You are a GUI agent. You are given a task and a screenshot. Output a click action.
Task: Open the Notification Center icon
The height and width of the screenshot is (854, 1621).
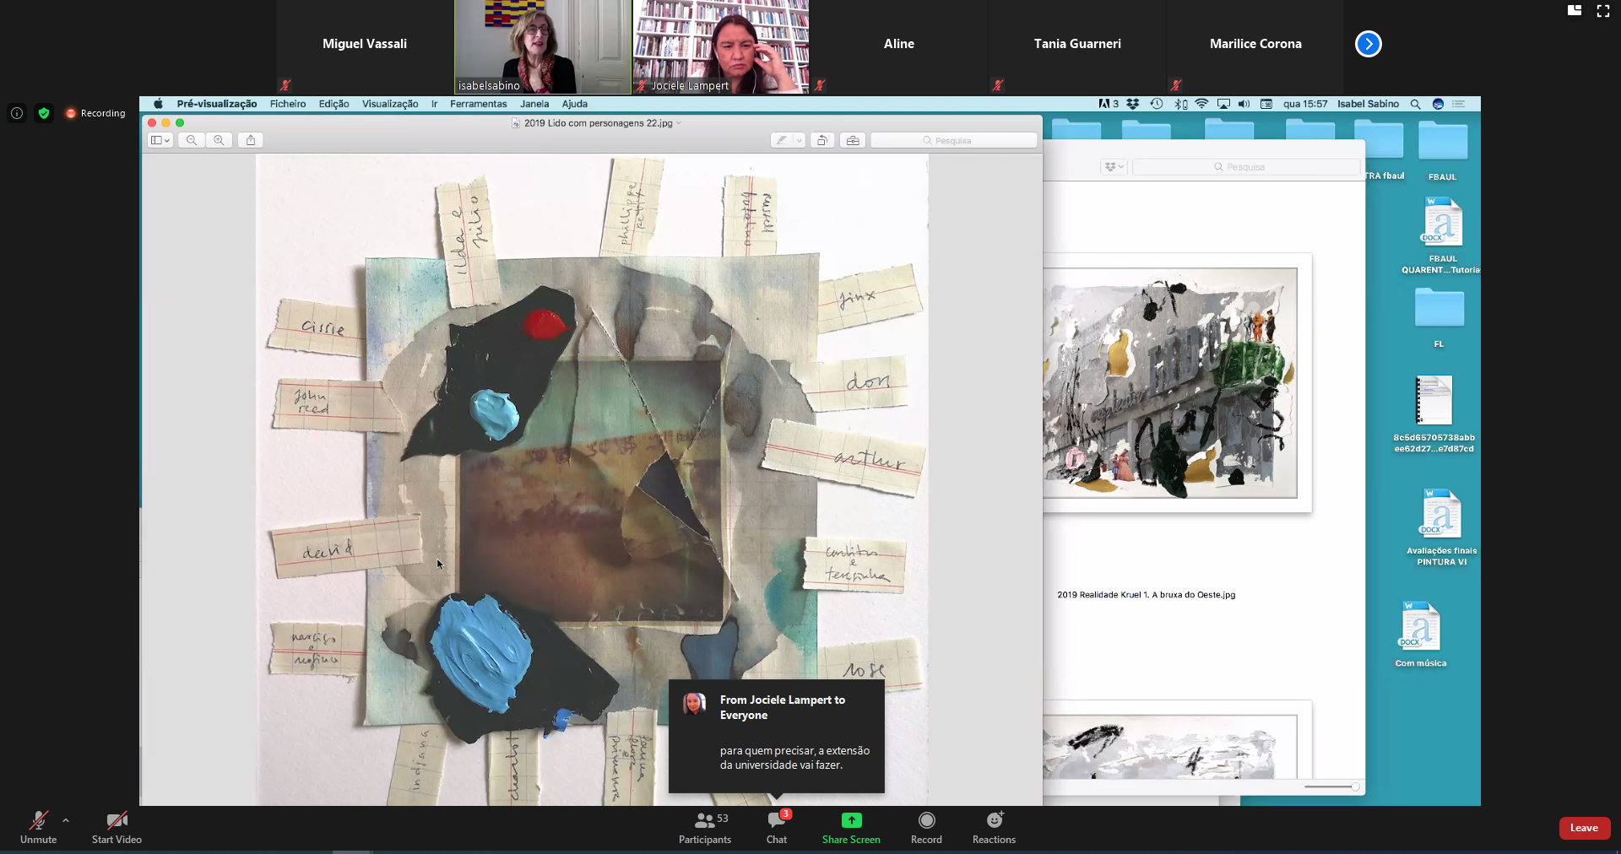click(1459, 104)
